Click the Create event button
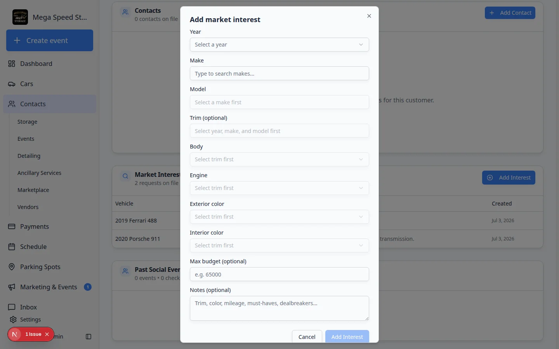Screen dimensions: 559x349 [50, 40]
